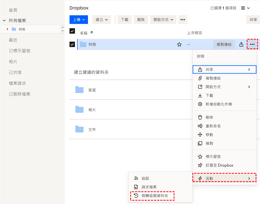Select 新增自動化作業 in the context menu

coord(225,104)
